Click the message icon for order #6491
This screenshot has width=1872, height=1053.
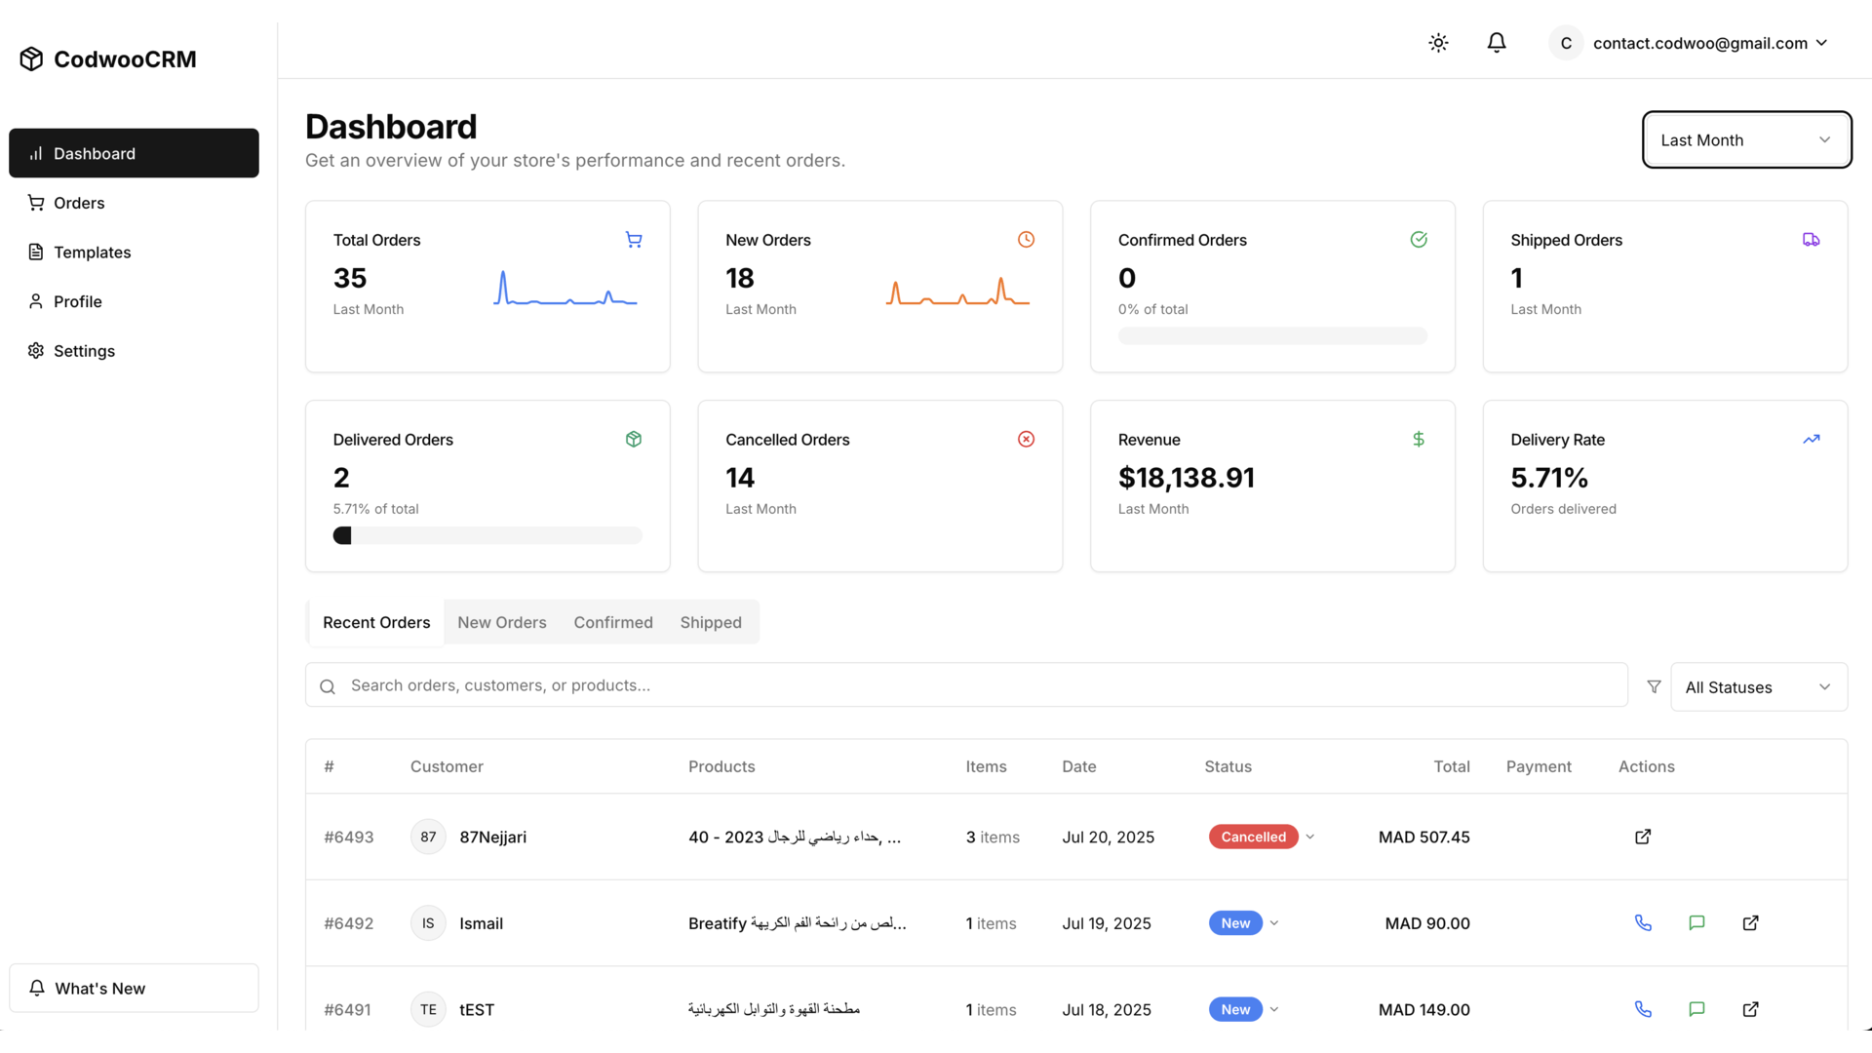pos(1696,1009)
